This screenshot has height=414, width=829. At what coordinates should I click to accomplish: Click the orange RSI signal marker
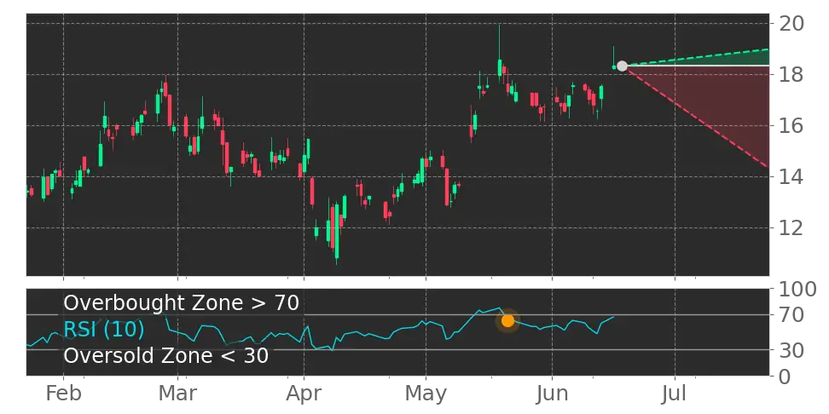(x=507, y=320)
